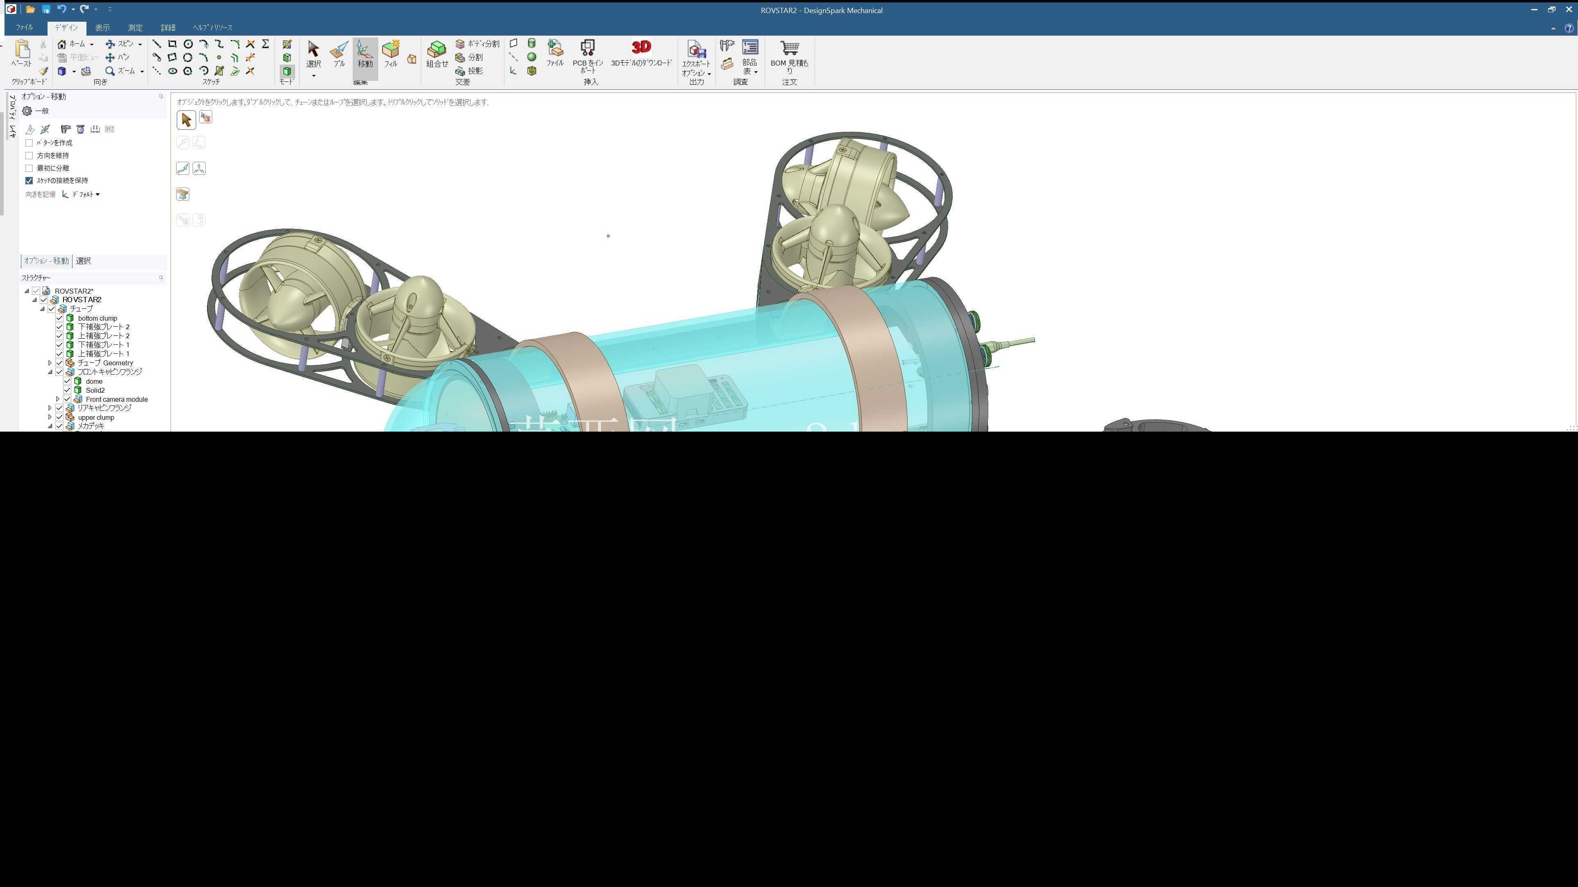Click select-component tool guide beside arrow

click(206, 118)
